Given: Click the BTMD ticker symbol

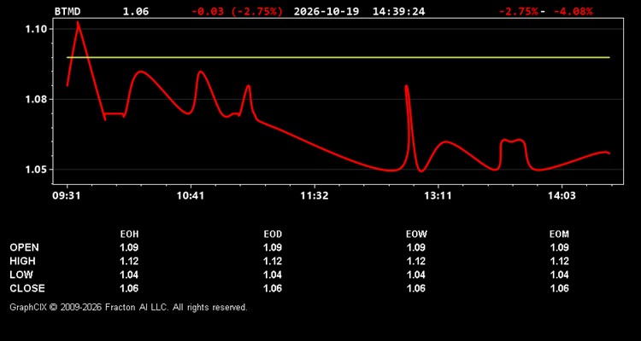Looking at the screenshot, I should [68, 11].
